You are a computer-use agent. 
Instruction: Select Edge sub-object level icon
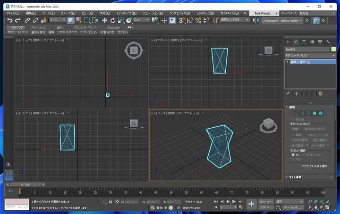coord(302,113)
